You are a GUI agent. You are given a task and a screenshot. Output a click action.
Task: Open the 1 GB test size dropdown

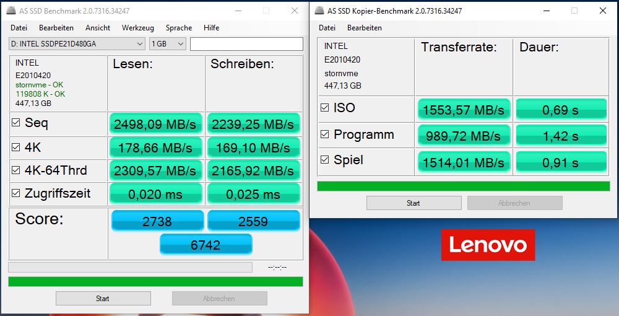[x=168, y=44]
